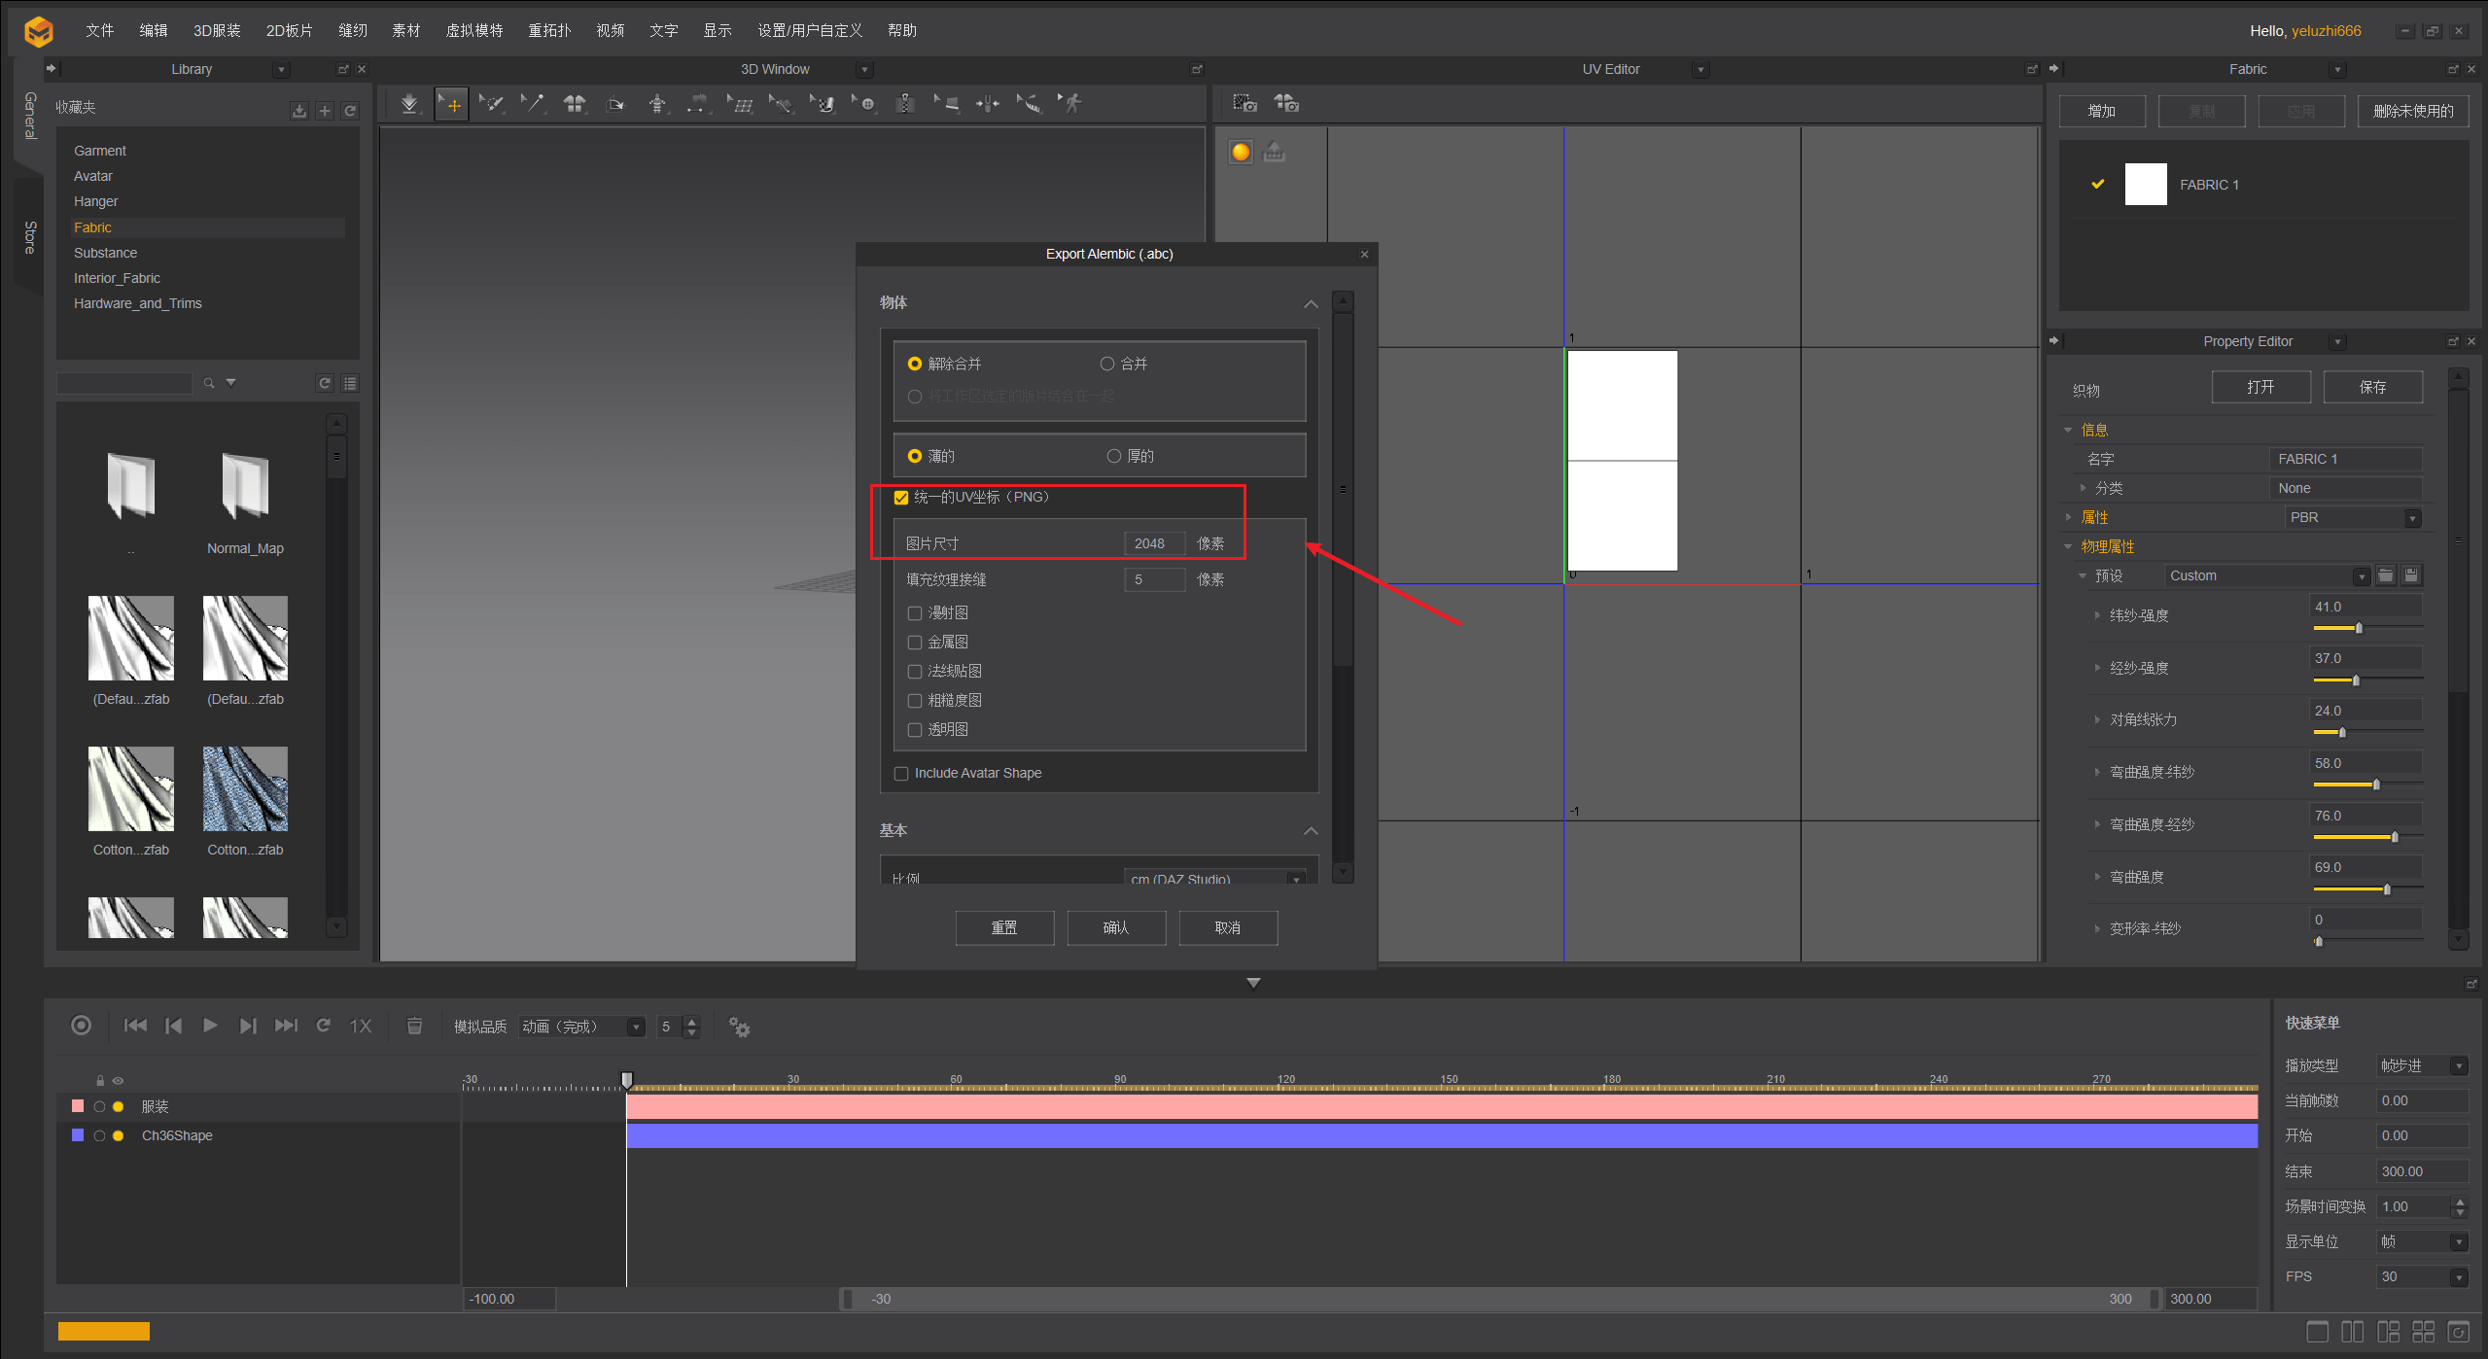This screenshot has height=1359, width=2488.
Task: Click the 纬纱-强度 slider
Action: pyautogui.click(x=2365, y=628)
